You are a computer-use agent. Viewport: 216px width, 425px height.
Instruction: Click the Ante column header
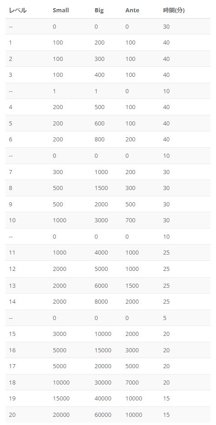(132, 10)
